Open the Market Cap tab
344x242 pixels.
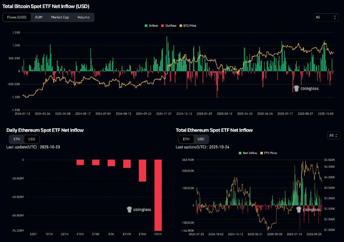(59, 17)
